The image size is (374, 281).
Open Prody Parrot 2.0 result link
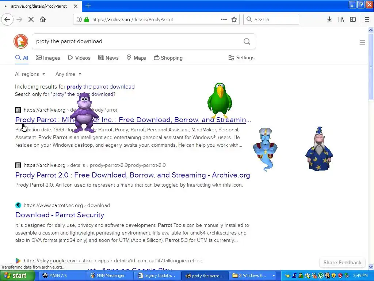point(133,175)
